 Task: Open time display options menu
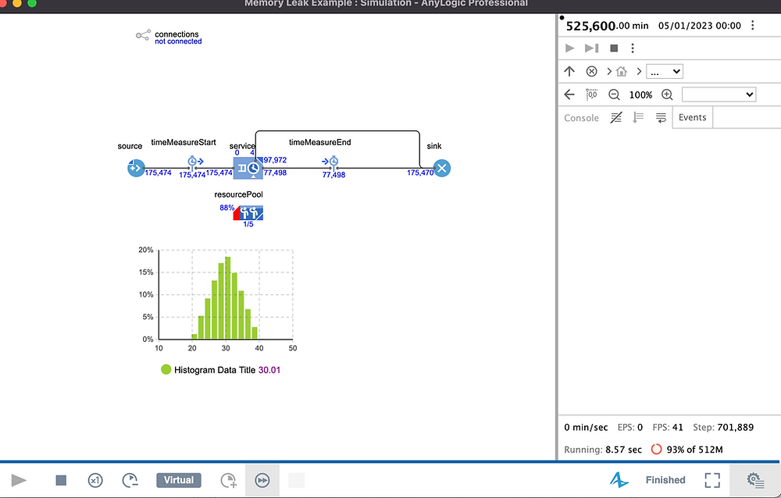(753, 26)
